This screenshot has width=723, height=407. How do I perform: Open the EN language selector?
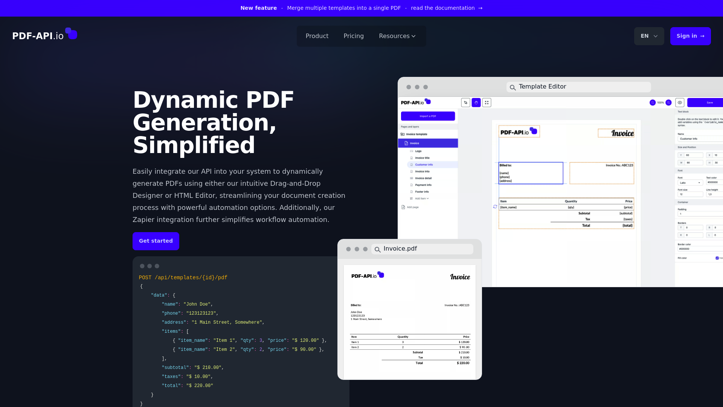coord(649,36)
